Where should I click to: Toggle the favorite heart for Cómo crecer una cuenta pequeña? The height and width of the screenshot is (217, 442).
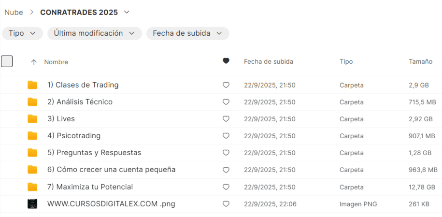pyautogui.click(x=226, y=170)
